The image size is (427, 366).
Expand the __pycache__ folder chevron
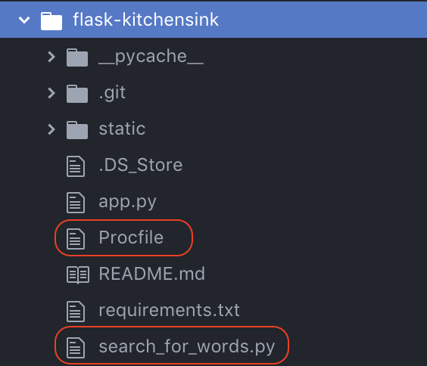point(51,57)
